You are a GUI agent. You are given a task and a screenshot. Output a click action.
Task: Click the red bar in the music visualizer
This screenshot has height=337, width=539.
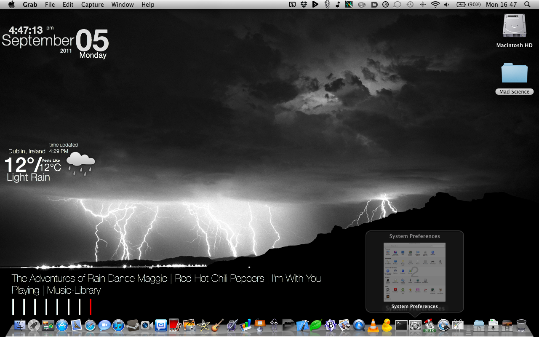pyautogui.click(x=91, y=306)
